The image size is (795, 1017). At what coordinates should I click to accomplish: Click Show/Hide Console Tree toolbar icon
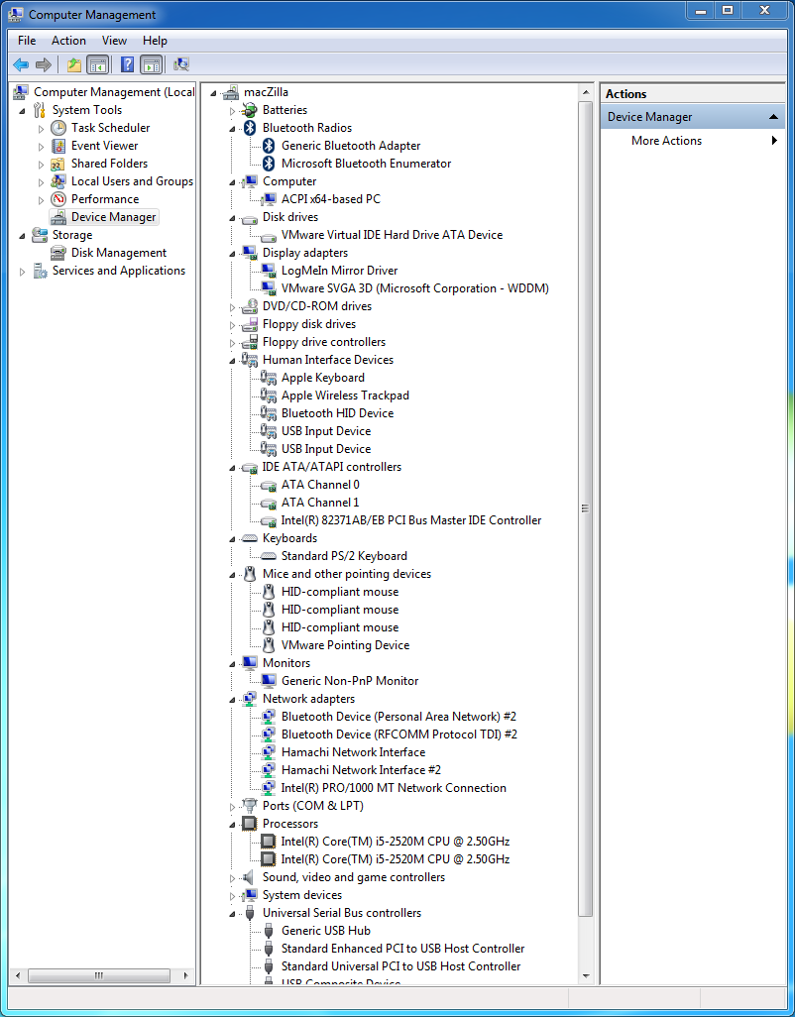coord(98,64)
